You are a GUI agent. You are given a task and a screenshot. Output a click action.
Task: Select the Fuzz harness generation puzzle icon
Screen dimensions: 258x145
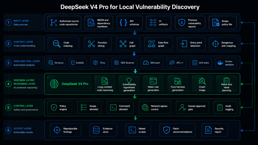click(178, 81)
